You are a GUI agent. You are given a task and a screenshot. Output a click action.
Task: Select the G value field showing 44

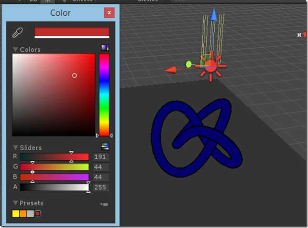point(100,167)
